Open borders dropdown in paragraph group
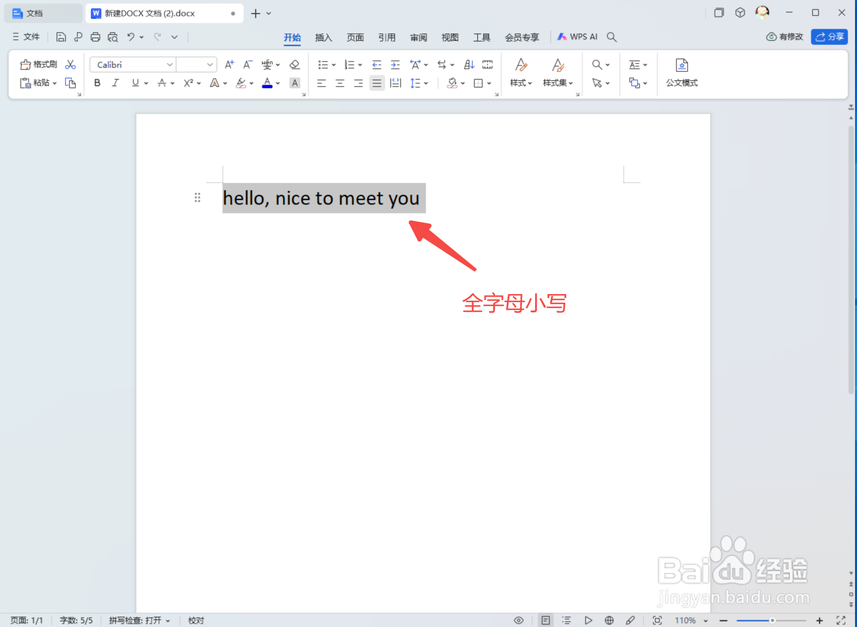Image resolution: width=857 pixels, height=627 pixels. point(489,83)
